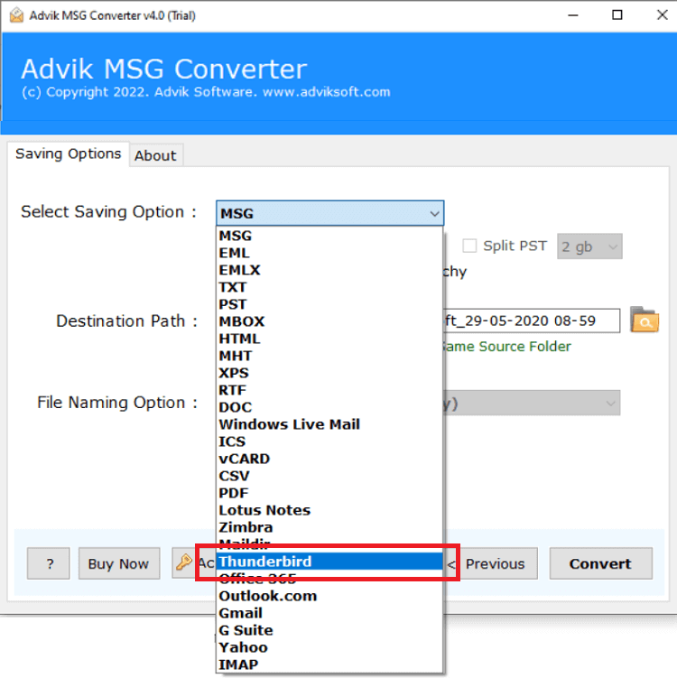Image resolution: width=677 pixels, height=678 pixels.
Task: Switch to the Saving Options tab
Action: click(x=69, y=154)
